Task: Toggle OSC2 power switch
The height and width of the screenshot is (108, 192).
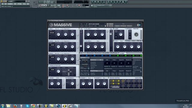Action: [x=49, y=41]
